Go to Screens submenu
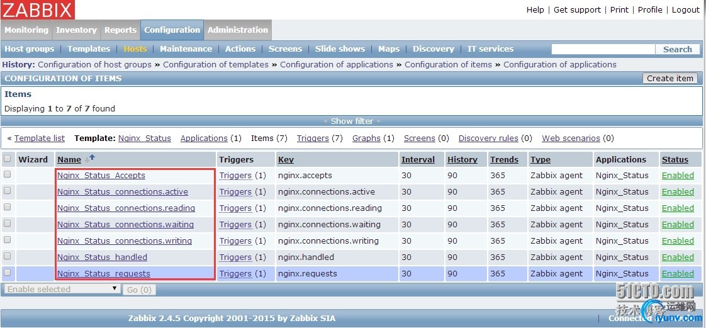 (286, 48)
